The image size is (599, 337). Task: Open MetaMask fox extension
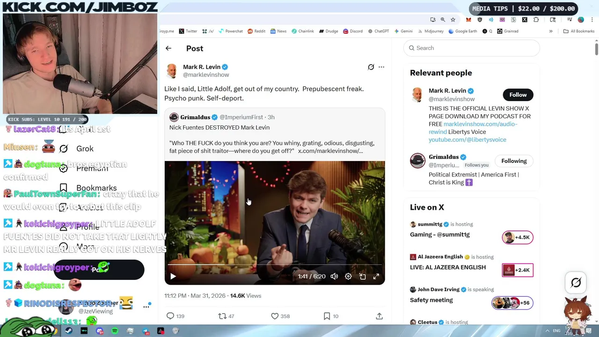pyautogui.click(x=468, y=20)
